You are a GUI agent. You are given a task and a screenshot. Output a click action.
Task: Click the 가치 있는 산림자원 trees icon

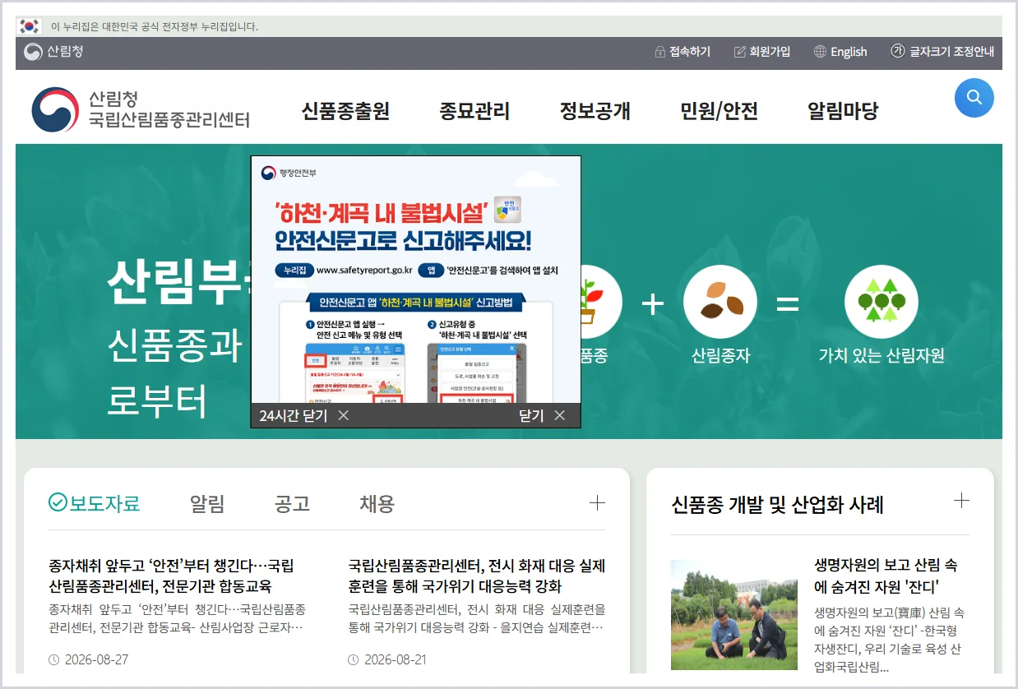coord(881,302)
